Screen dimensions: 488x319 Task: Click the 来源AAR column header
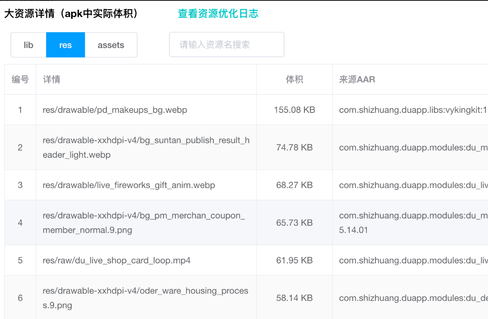point(357,79)
